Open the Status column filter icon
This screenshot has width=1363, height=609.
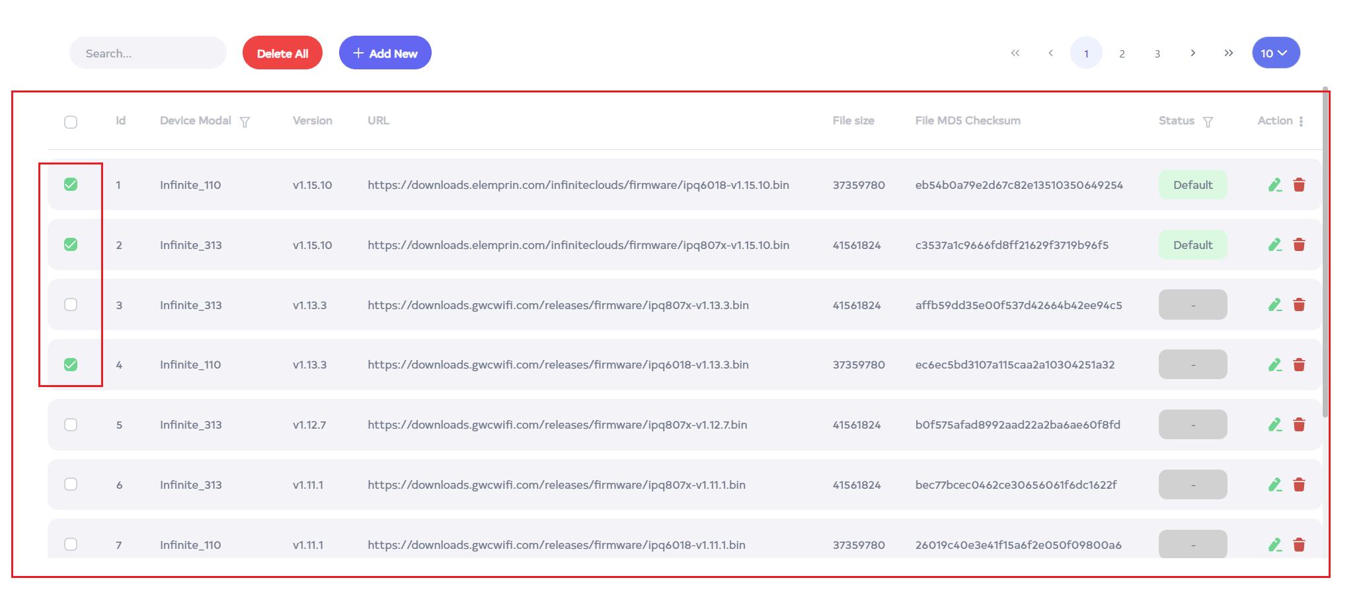tap(1208, 122)
